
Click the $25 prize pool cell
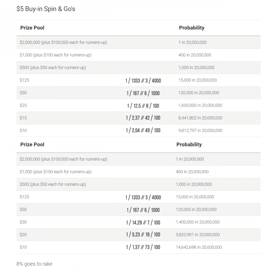point(23,105)
